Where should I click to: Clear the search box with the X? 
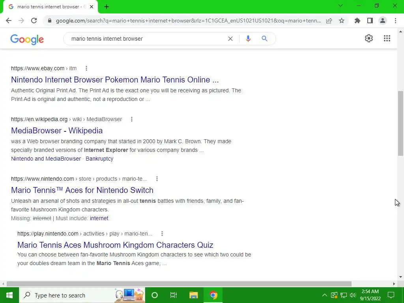[x=230, y=39]
